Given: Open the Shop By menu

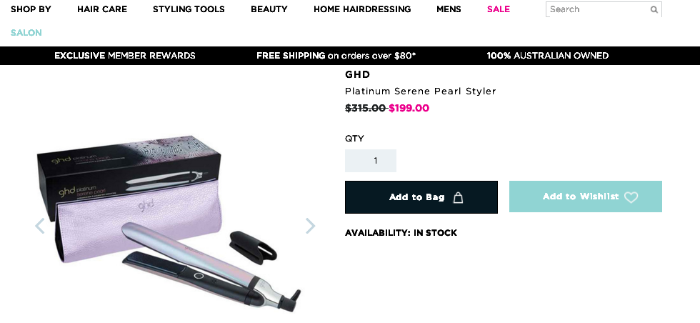Looking at the screenshot, I should (x=31, y=9).
